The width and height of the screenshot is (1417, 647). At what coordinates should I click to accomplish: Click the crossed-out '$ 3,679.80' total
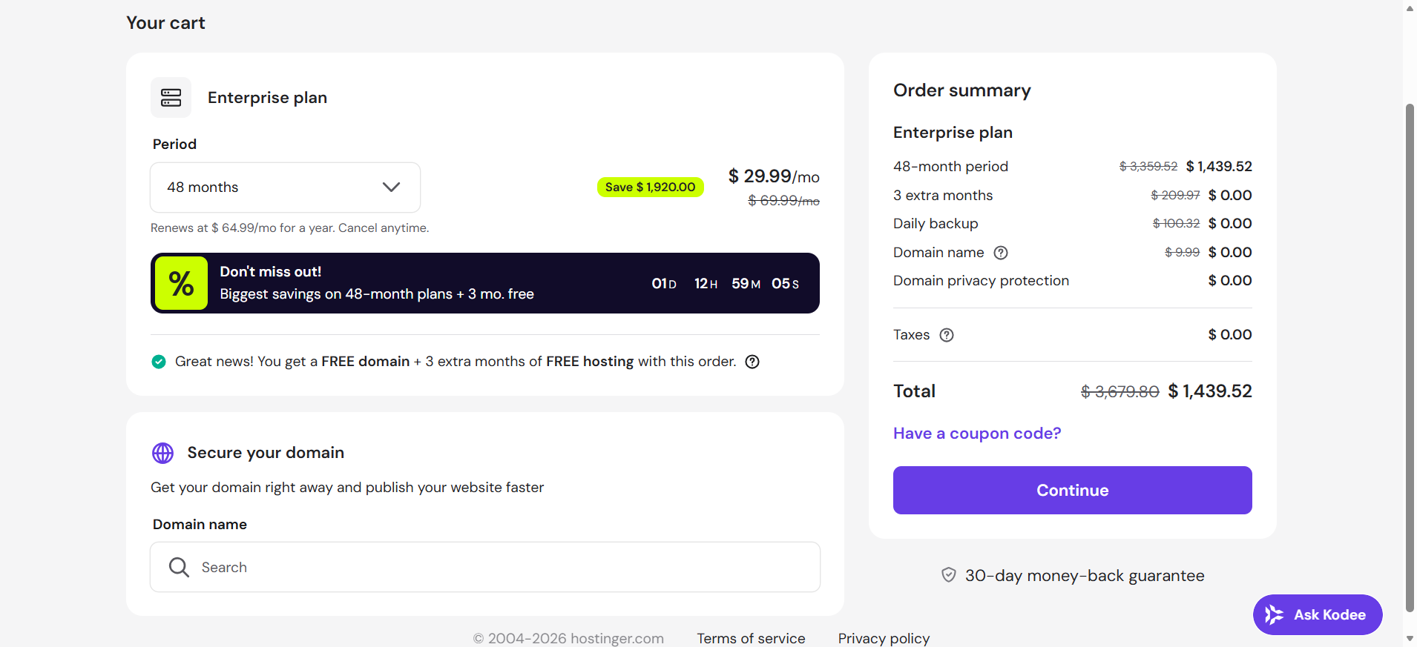(x=1120, y=392)
